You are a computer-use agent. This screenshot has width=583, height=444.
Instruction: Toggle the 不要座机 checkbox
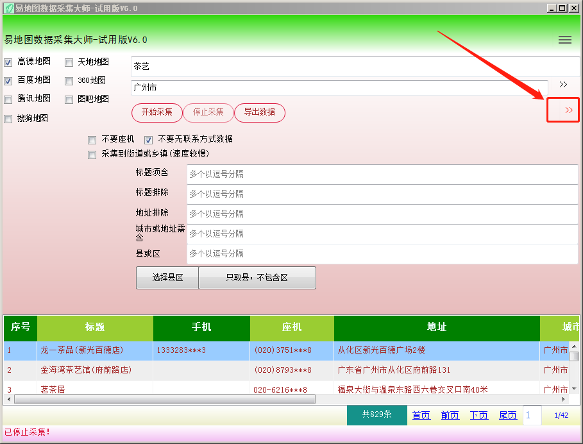coord(92,139)
